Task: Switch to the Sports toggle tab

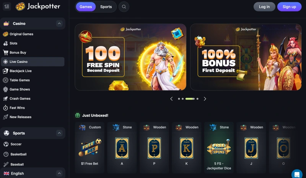Action: (x=106, y=7)
